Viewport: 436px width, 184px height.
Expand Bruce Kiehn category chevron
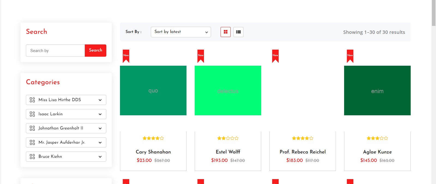click(x=100, y=157)
